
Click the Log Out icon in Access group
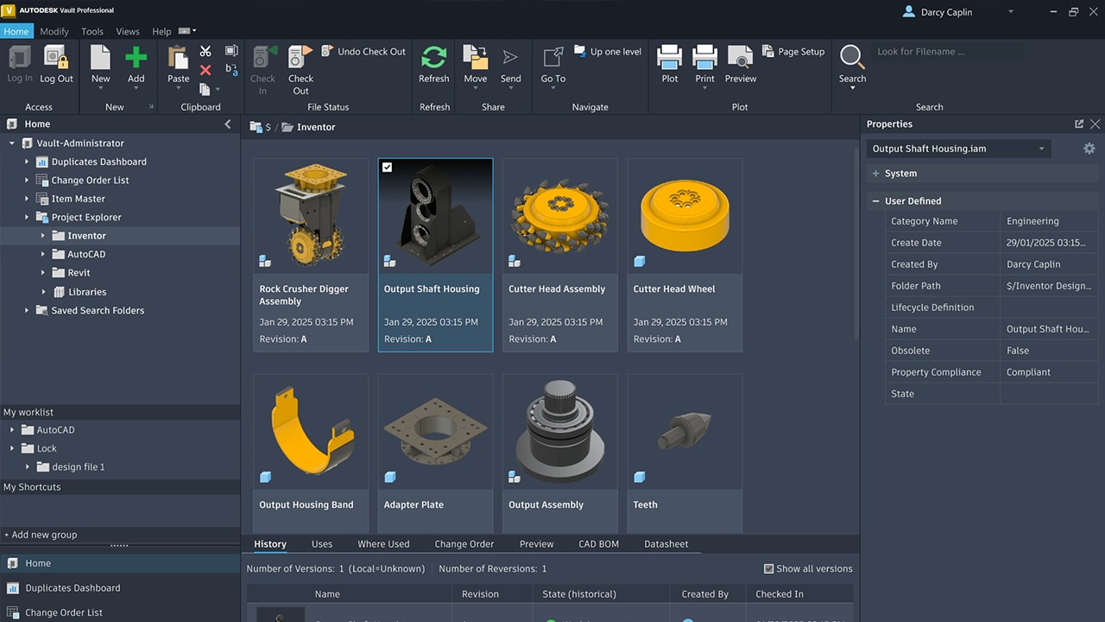click(x=56, y=58)
